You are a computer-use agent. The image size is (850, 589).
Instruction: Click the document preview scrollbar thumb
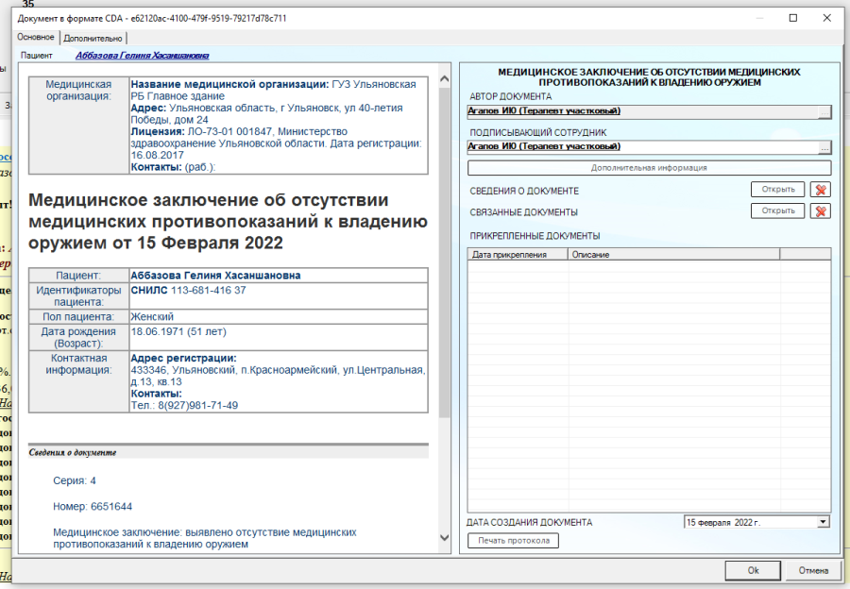(445, 252)
